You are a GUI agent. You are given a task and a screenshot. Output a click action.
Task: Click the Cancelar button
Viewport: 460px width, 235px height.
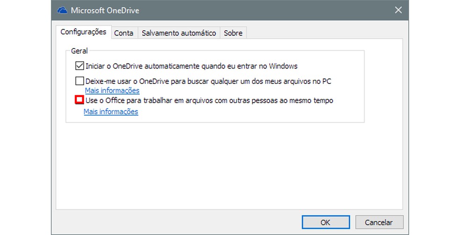(x=379, y=222)
